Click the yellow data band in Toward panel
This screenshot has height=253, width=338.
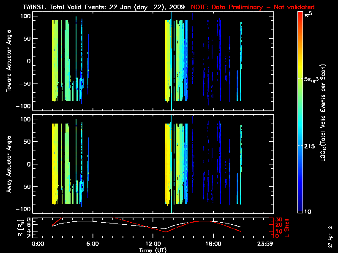click(55, 61)
